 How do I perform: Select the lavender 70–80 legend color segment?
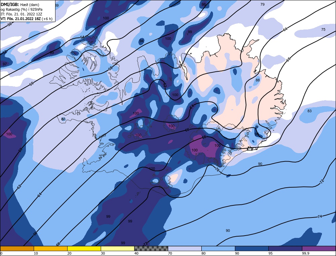[185, 248]
